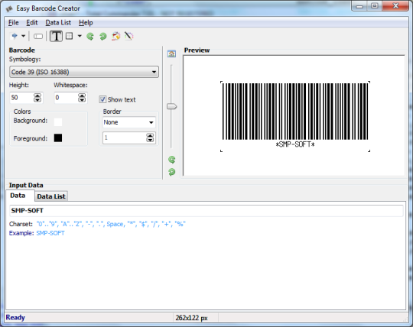Open the Help menu

tap(86, 23)
